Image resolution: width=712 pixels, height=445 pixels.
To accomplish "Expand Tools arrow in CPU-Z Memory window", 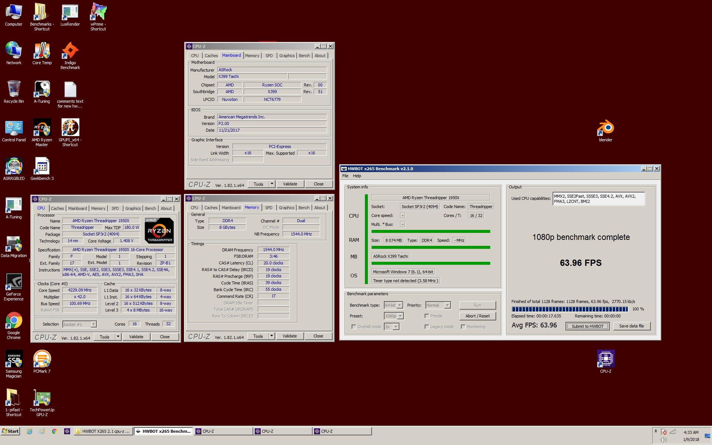I will [x=271, y=336].
